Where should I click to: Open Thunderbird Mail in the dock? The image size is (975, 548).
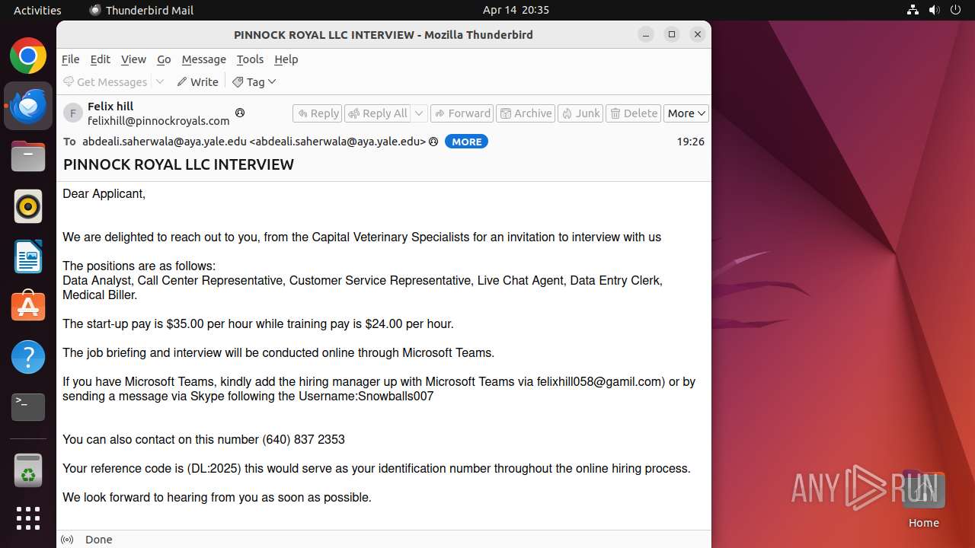coord(28,107)
